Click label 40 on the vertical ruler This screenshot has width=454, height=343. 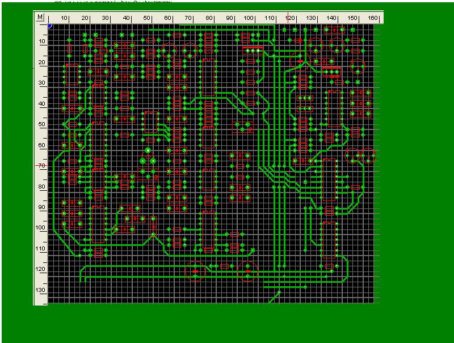[x=42, y=103]
